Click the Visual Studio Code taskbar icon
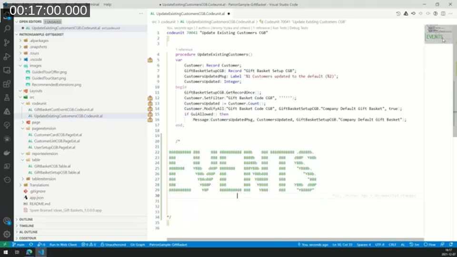This screenshot has width=457, height=257. (x=41, y=252)
